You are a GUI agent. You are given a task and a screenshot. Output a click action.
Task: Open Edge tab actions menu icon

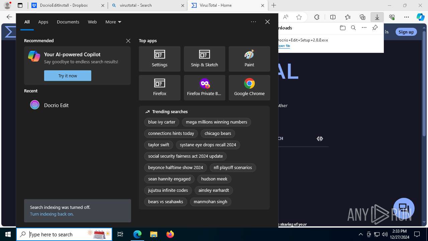tap(20, 5)
